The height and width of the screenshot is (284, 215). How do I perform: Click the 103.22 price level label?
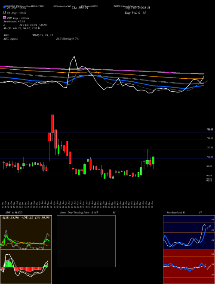click(x=210, y=157)
